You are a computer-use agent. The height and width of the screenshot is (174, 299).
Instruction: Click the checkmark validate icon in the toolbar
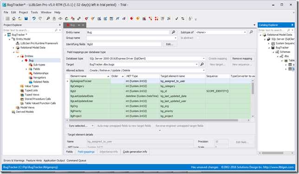[176, 19]
